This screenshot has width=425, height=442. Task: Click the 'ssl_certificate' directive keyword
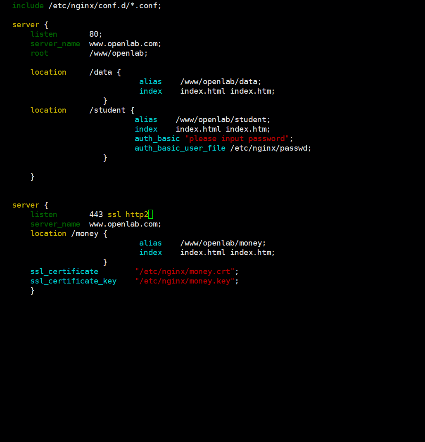(64, 272)
